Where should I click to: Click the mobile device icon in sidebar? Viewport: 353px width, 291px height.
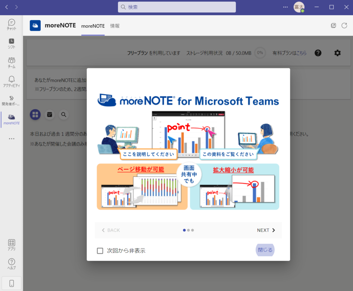tap(11, 283)
